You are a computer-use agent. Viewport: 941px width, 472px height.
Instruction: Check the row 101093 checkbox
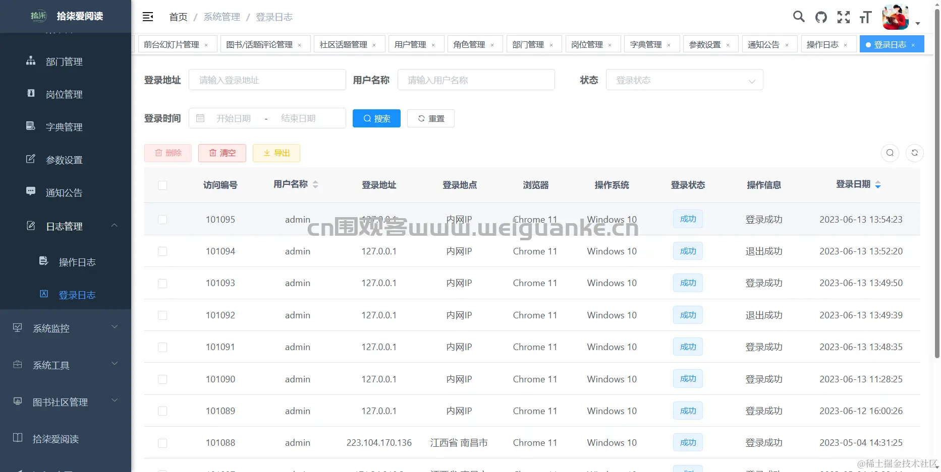(162, 284)
